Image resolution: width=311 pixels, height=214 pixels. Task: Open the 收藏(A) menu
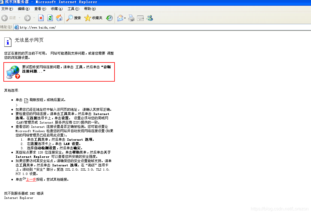point(57,9)
